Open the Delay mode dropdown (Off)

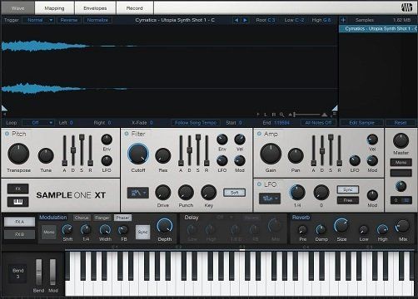click(x=224, y=218)
